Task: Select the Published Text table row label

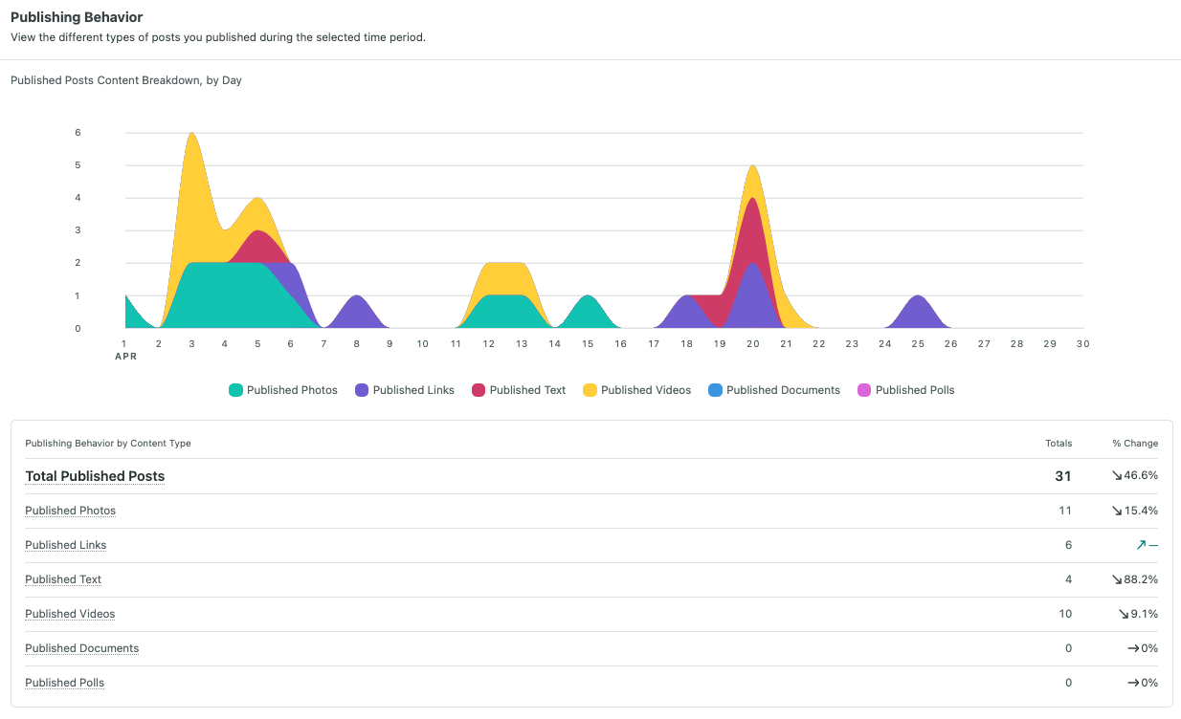Action: pyautogui.click(x=63, y=579)
